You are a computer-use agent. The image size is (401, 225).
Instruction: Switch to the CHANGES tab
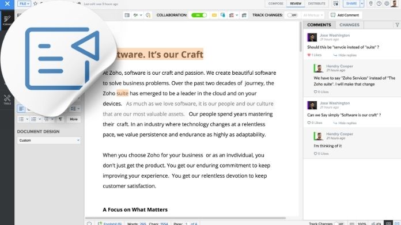pyautogui.click(x=349, y=25)
